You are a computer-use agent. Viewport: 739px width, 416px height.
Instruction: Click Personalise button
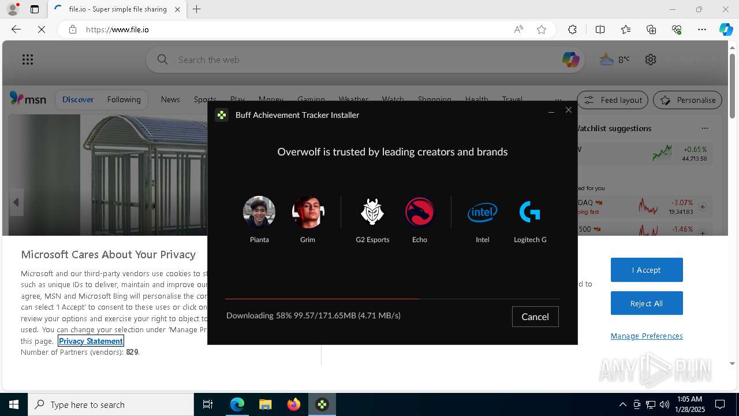click(x=688, y=100)
